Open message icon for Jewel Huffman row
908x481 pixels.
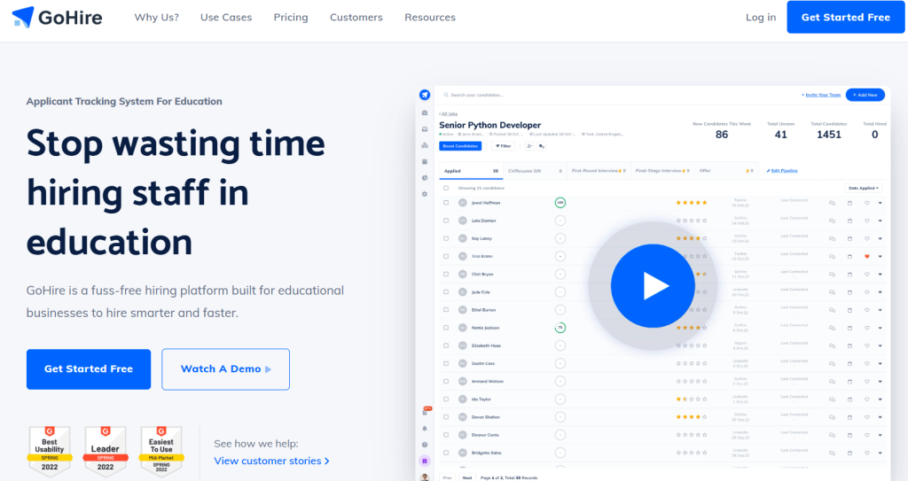(x=832, y=203)
